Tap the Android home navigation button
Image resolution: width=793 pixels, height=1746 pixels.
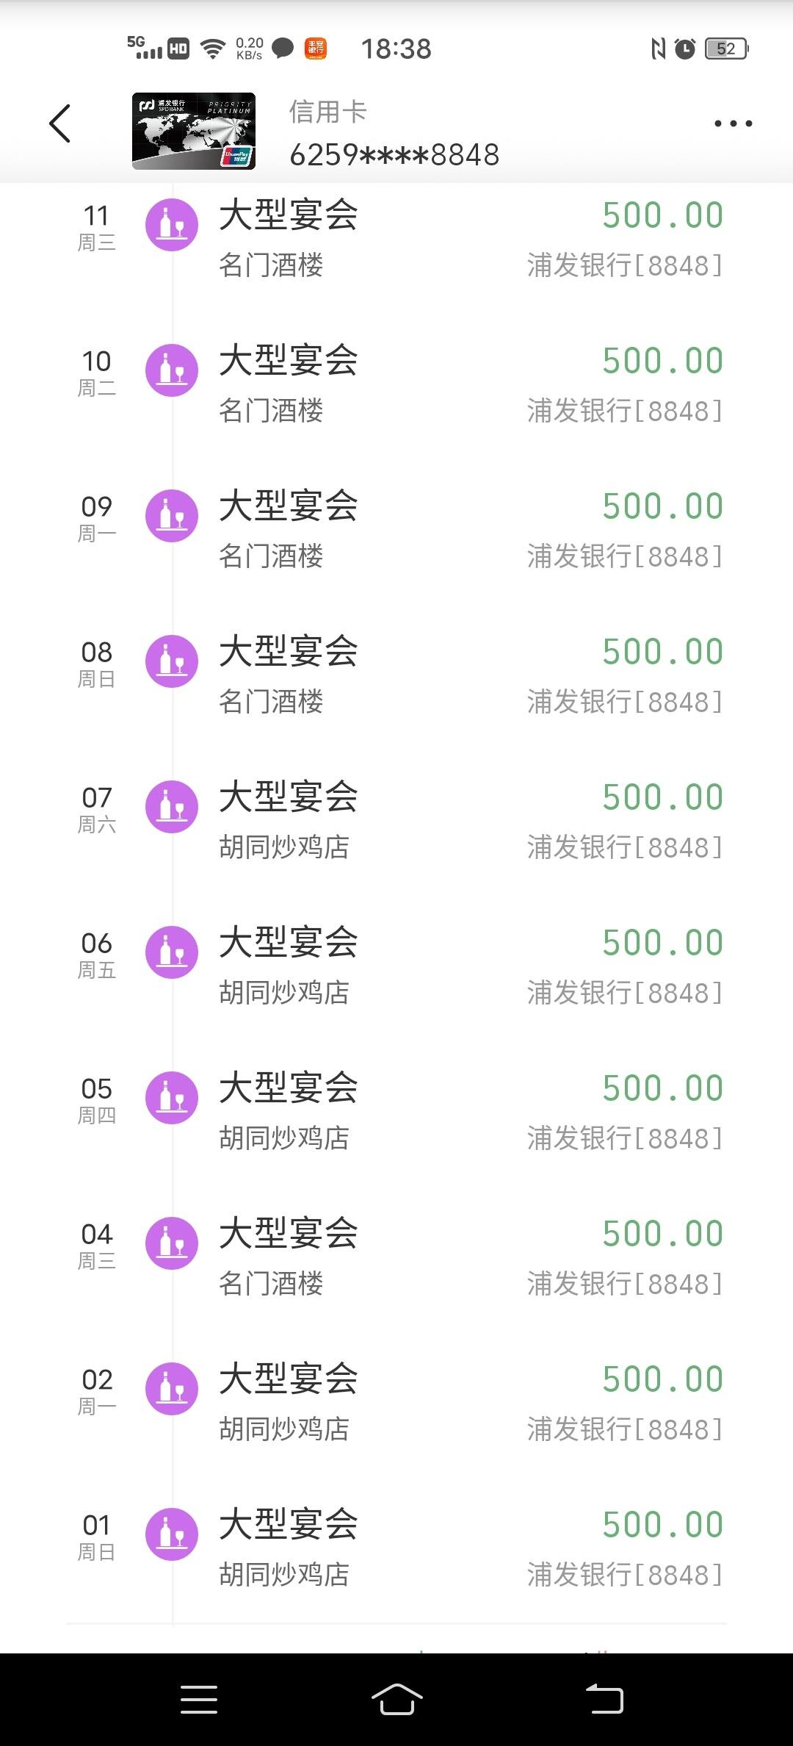396,1699
